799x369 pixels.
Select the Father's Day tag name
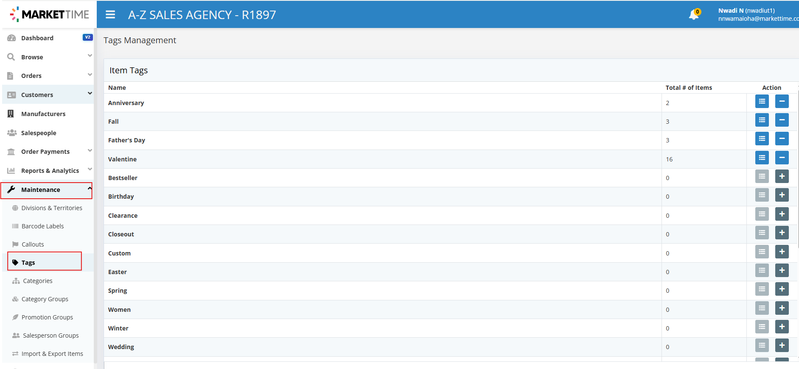(126, 140)
